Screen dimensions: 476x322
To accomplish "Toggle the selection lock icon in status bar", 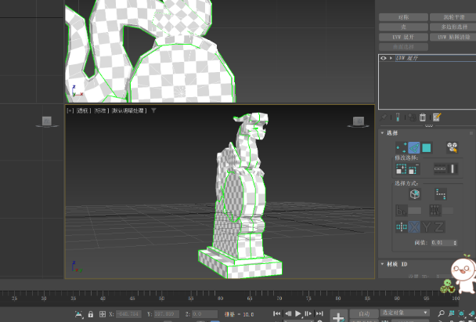I will (92, 314).
